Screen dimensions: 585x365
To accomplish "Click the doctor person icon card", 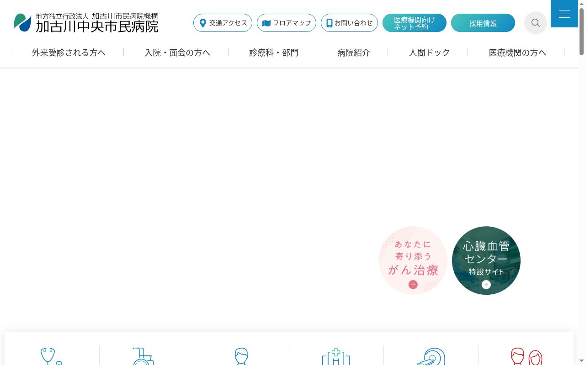I will pos(241,356).
